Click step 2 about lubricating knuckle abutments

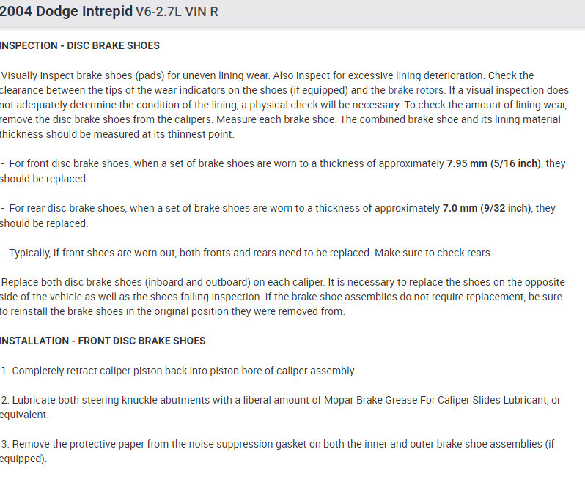[220, 400]
